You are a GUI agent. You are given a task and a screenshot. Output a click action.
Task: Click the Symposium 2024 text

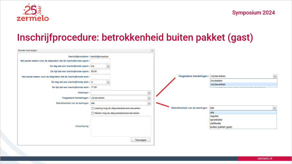(x=254, y=13)
